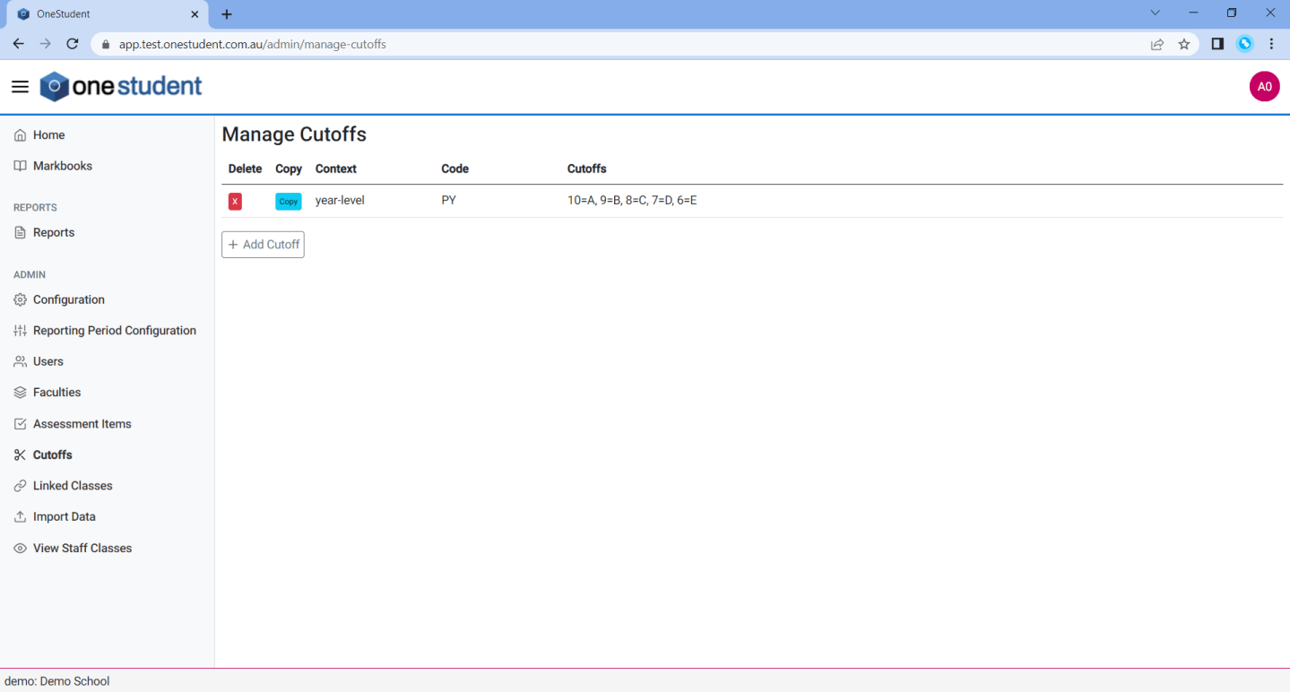Image resolution: width=1290 pixels, height=692 pixels.
Task: Open the AO account avatar menu
Action: pos(1264,86)
